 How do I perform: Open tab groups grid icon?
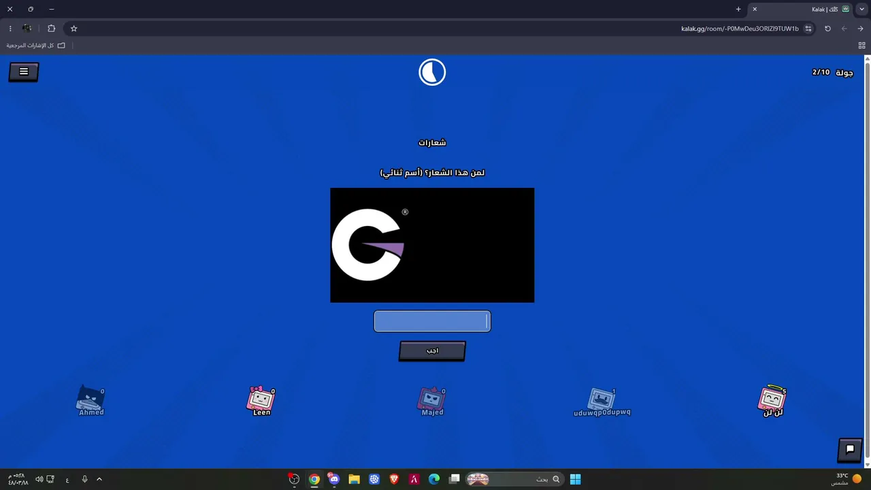coord(861,46)
